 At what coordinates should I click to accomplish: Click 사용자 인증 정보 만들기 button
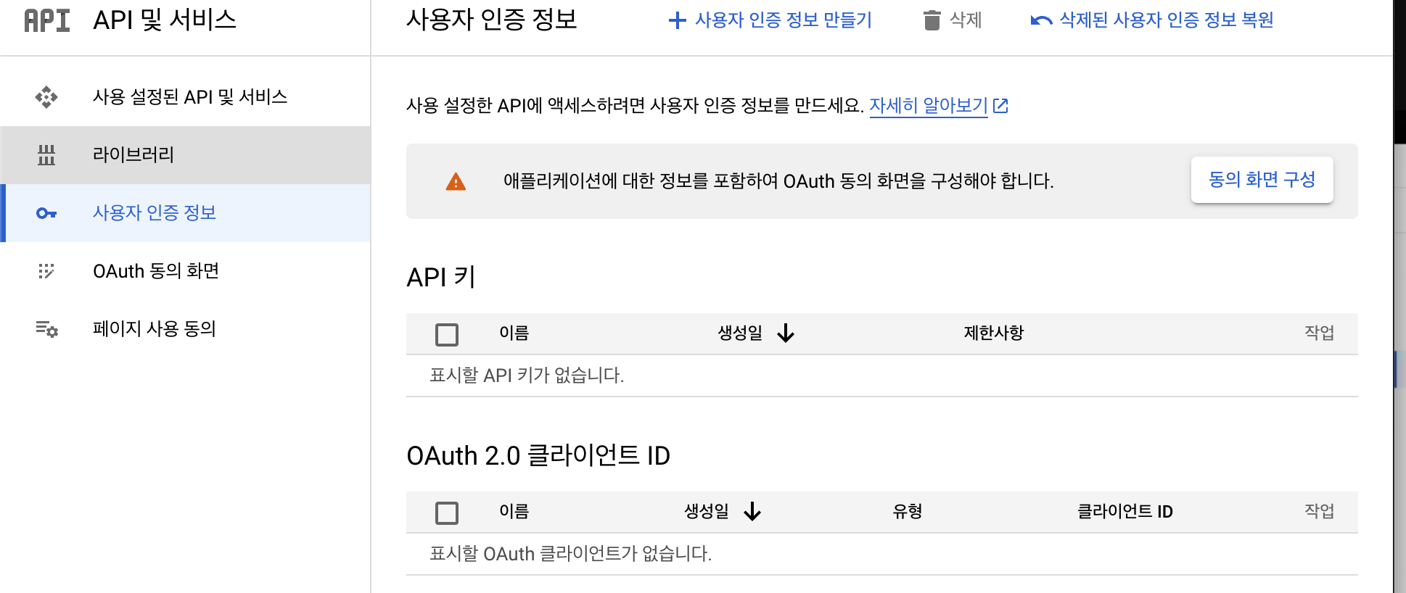pos(770,20)
